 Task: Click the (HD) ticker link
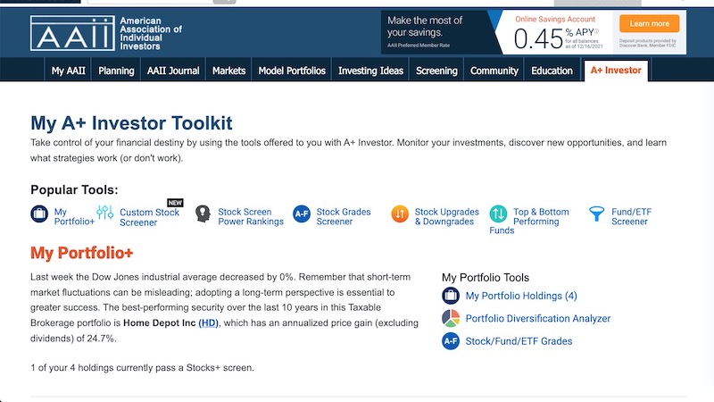point(209,322)
